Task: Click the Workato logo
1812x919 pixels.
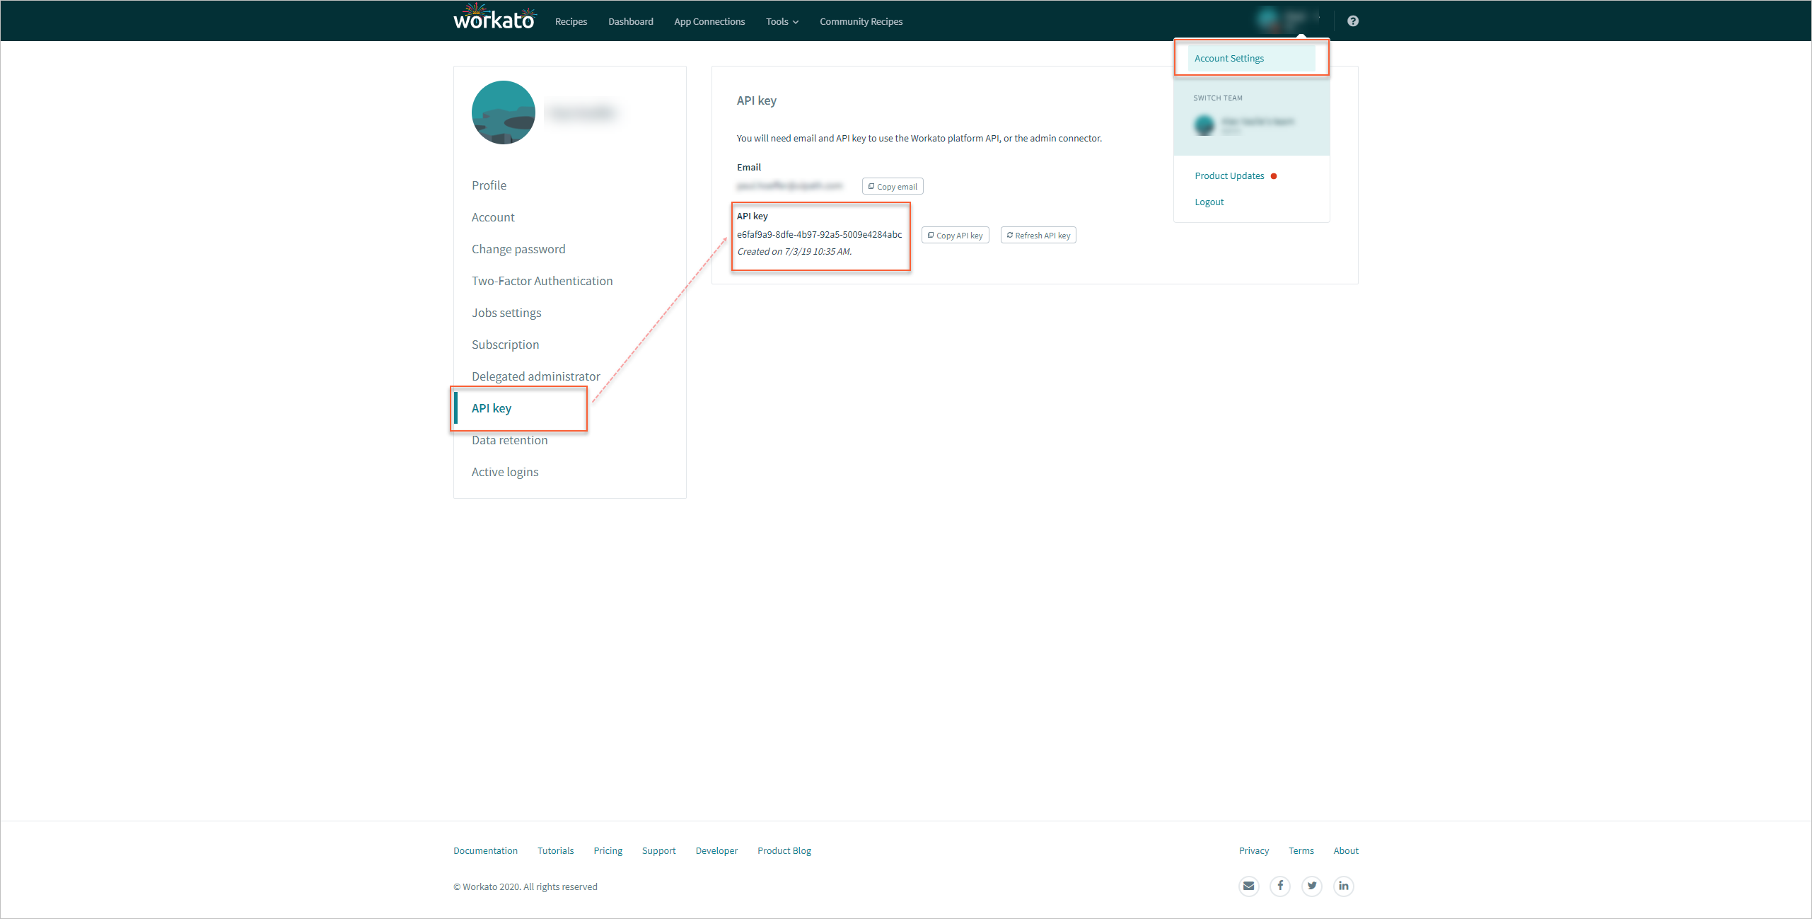Action: [x=494, y=18]
